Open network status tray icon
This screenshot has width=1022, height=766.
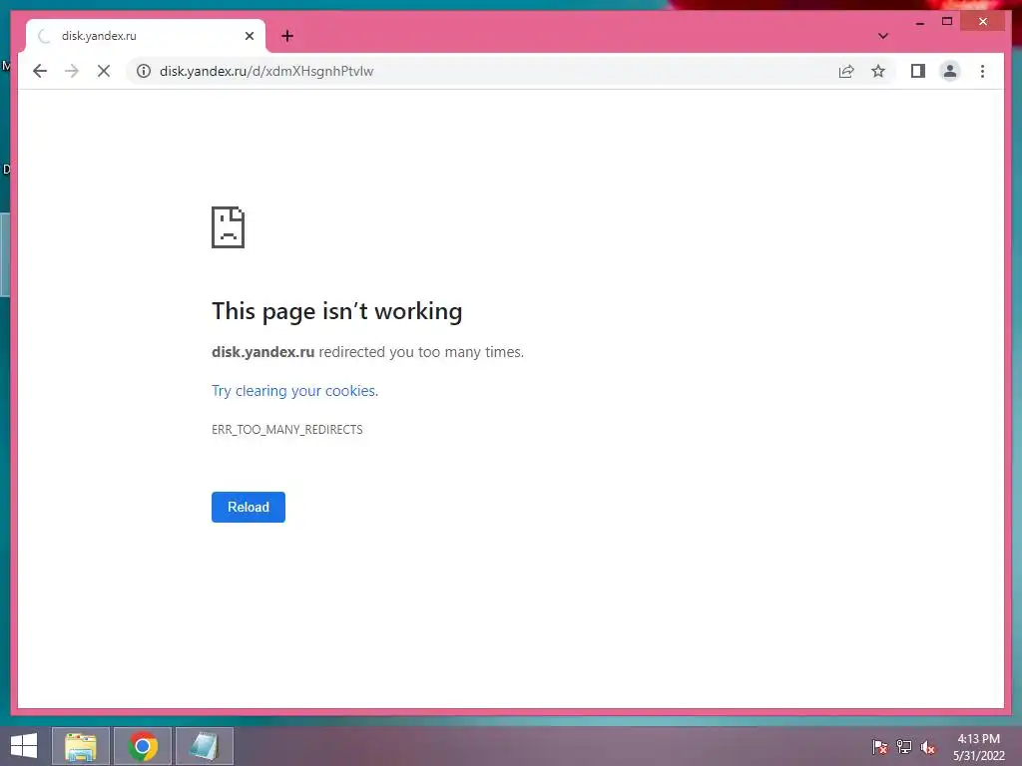[x=903, y=746]
